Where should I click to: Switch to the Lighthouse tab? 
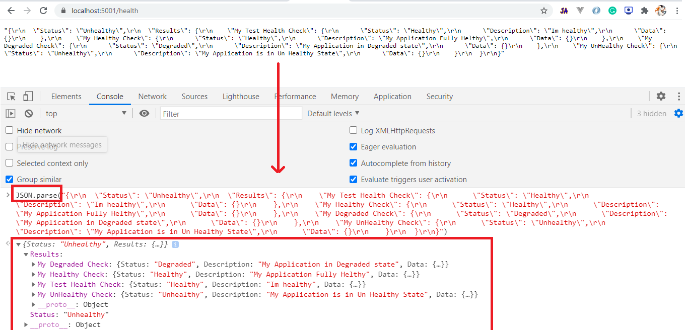[241, 97]
